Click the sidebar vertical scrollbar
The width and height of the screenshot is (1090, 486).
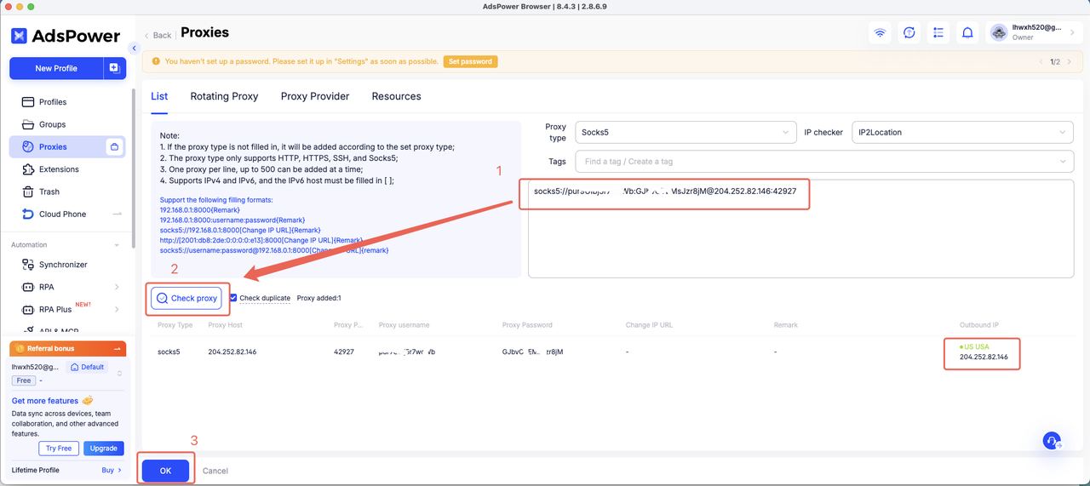pyautogui.click(x=133, y=170)
